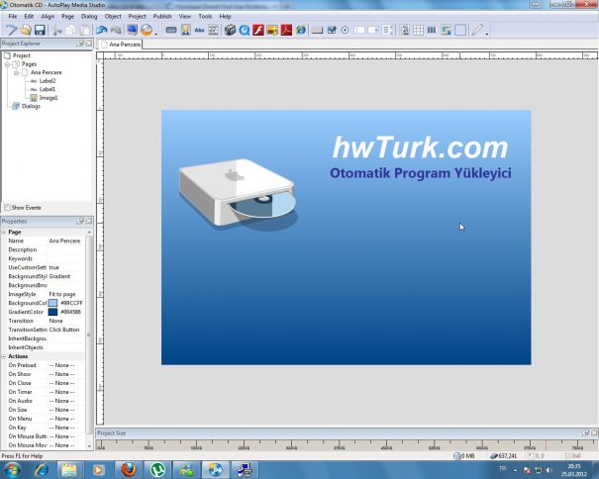
Task: Insert a RadioButton object from toolbar
Action: [345, 30]
